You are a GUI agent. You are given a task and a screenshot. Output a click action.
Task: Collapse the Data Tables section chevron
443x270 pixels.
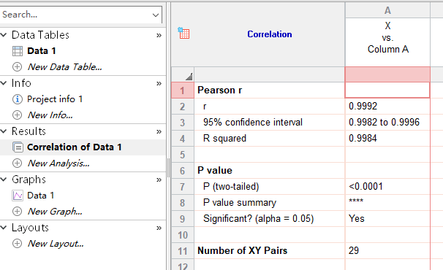coord(4,35)
